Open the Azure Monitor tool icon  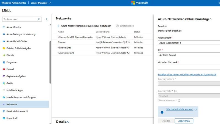click(4, 27)
